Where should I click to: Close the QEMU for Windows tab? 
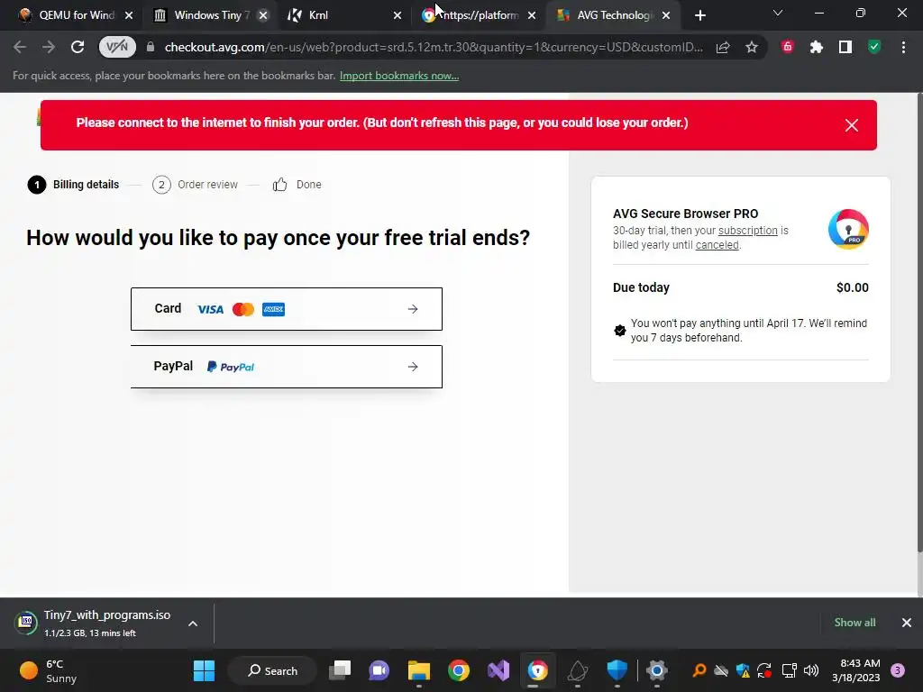coord(129,15)
